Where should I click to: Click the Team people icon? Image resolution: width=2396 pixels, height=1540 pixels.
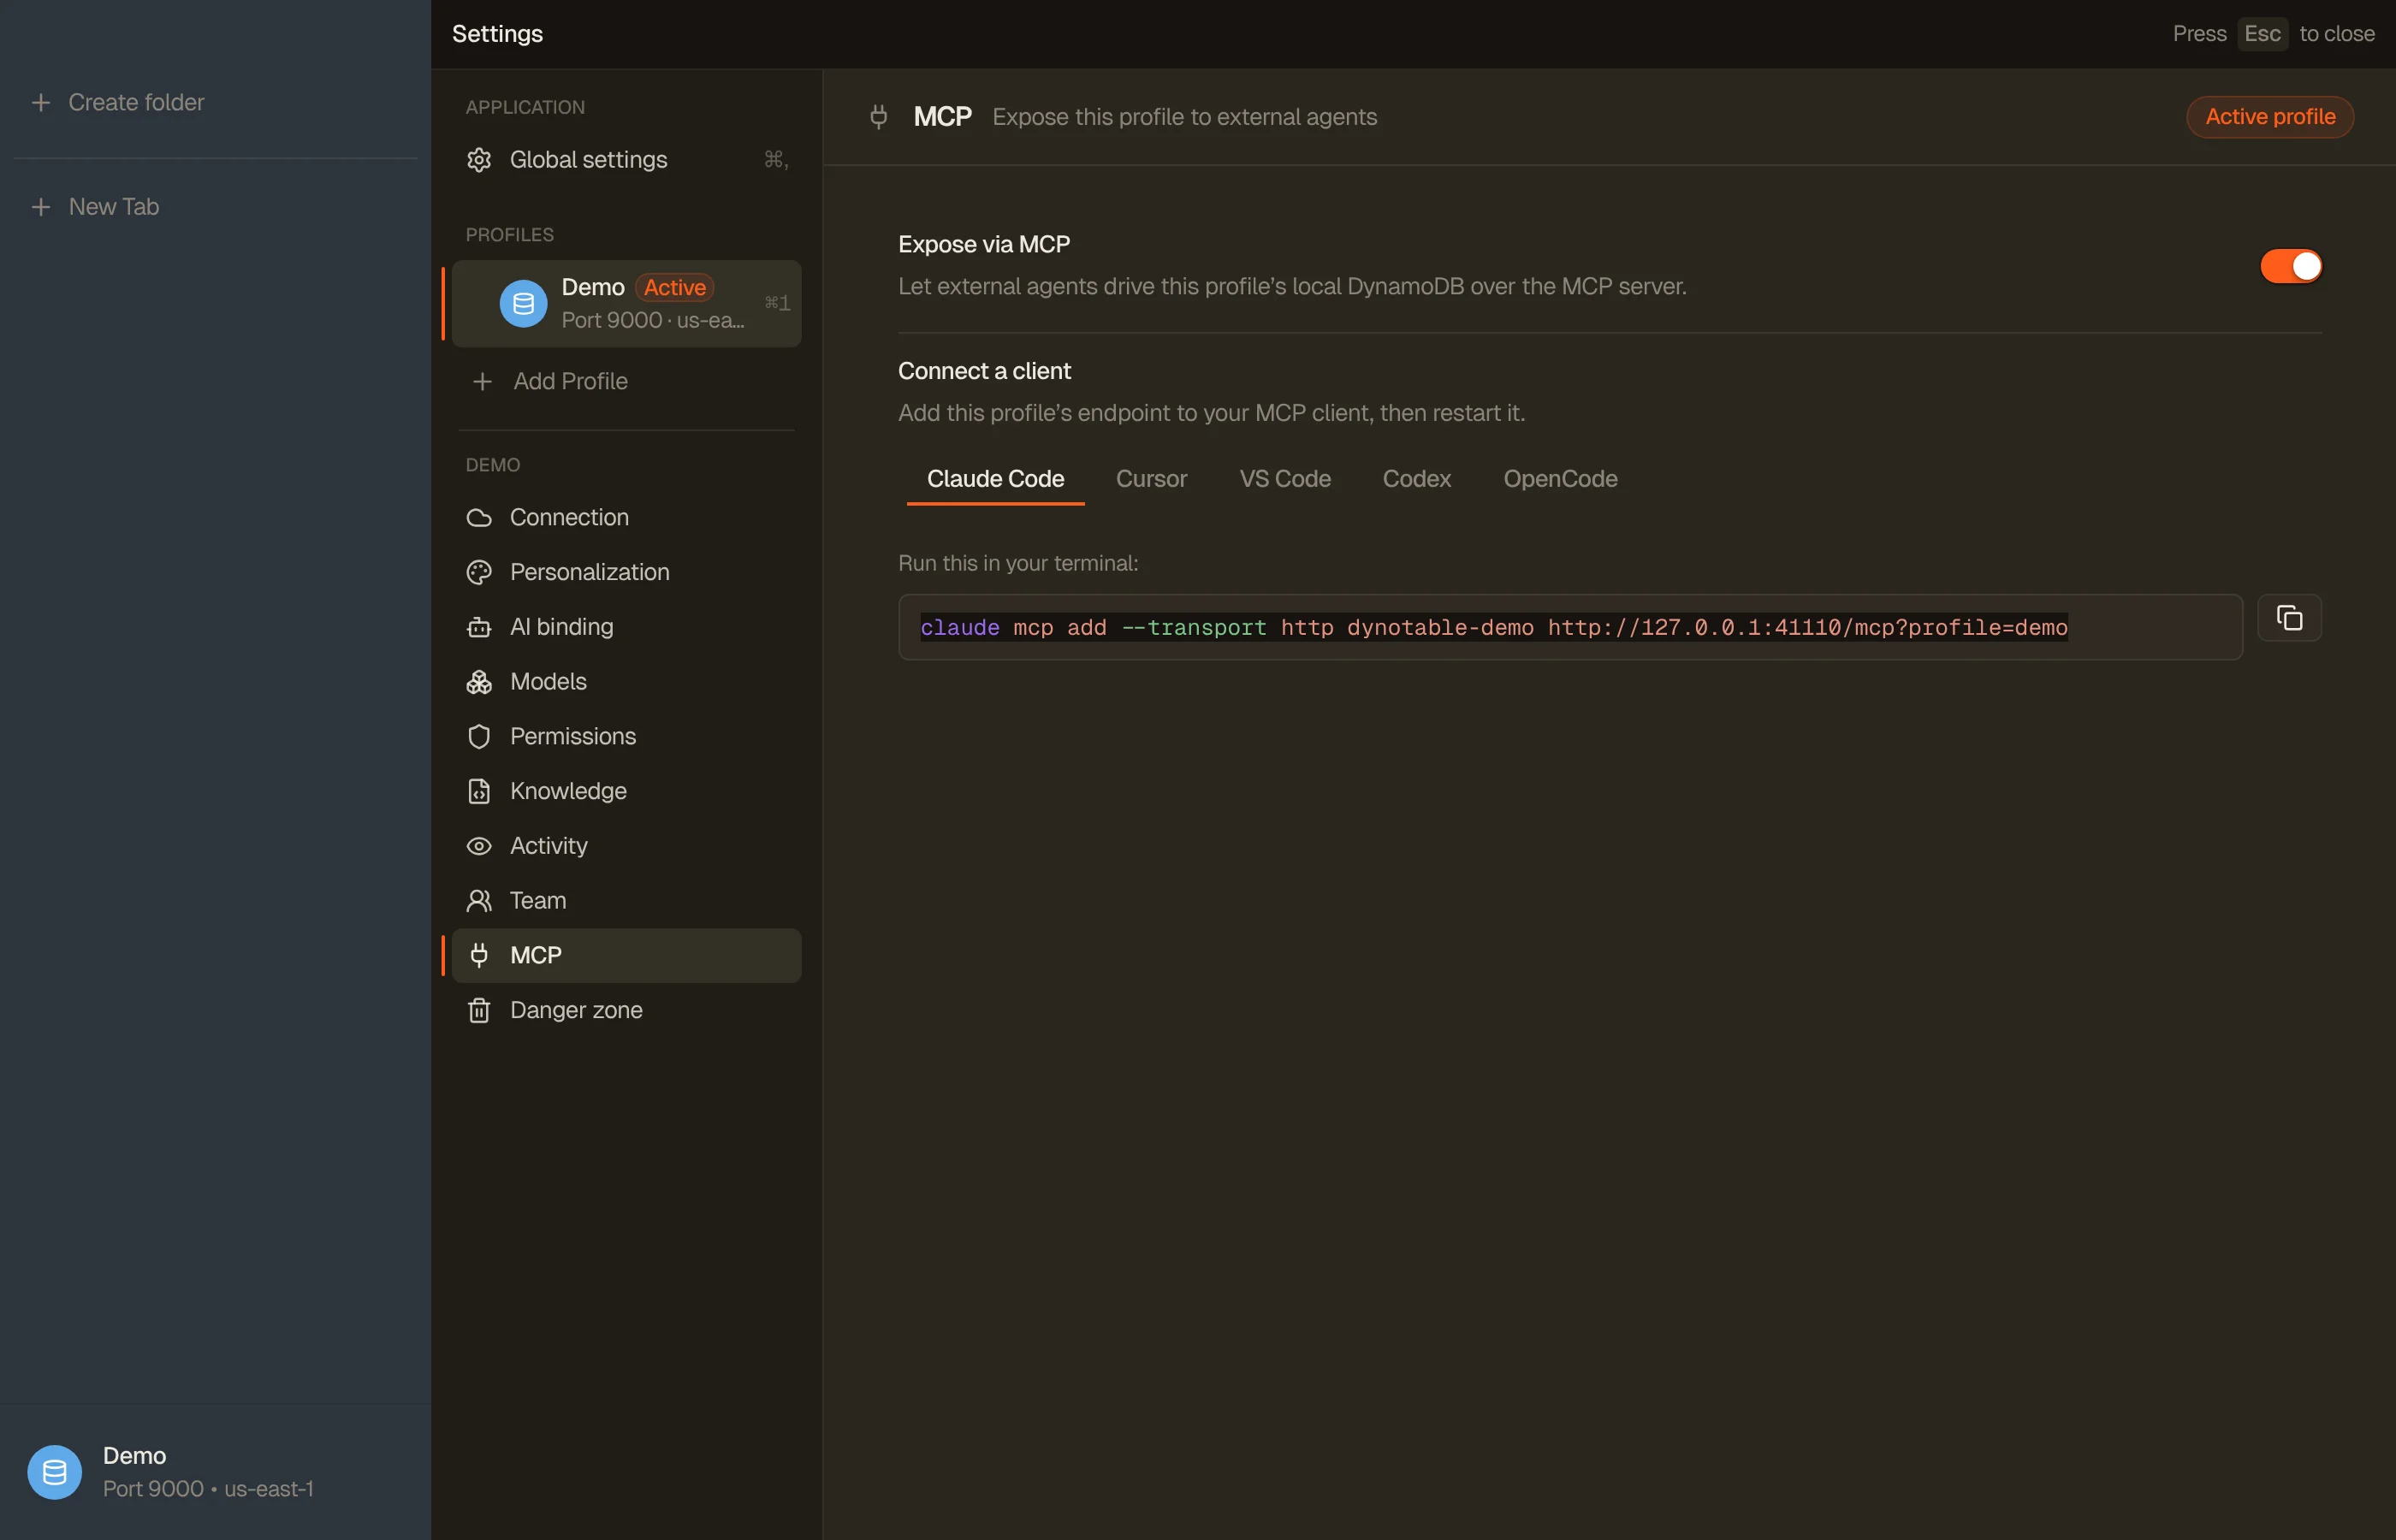[x=479, y=901]
